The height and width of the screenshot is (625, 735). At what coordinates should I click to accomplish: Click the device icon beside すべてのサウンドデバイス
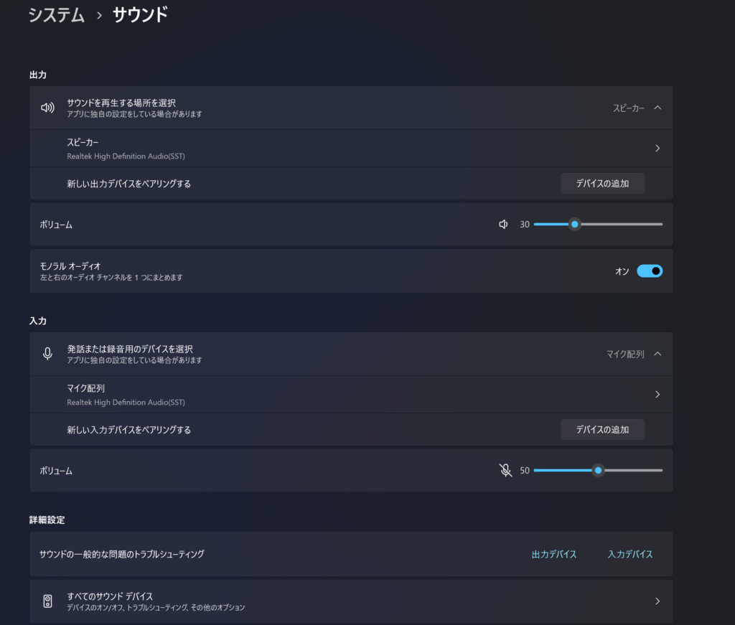[x=47, y=601]
